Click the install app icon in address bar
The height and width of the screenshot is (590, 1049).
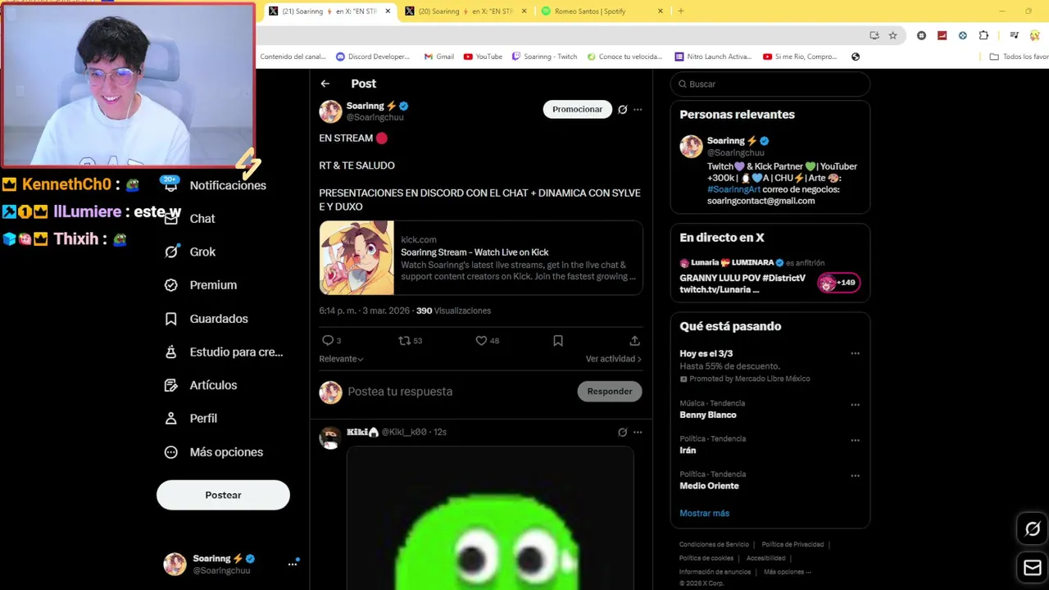click(x=874, y=35)
